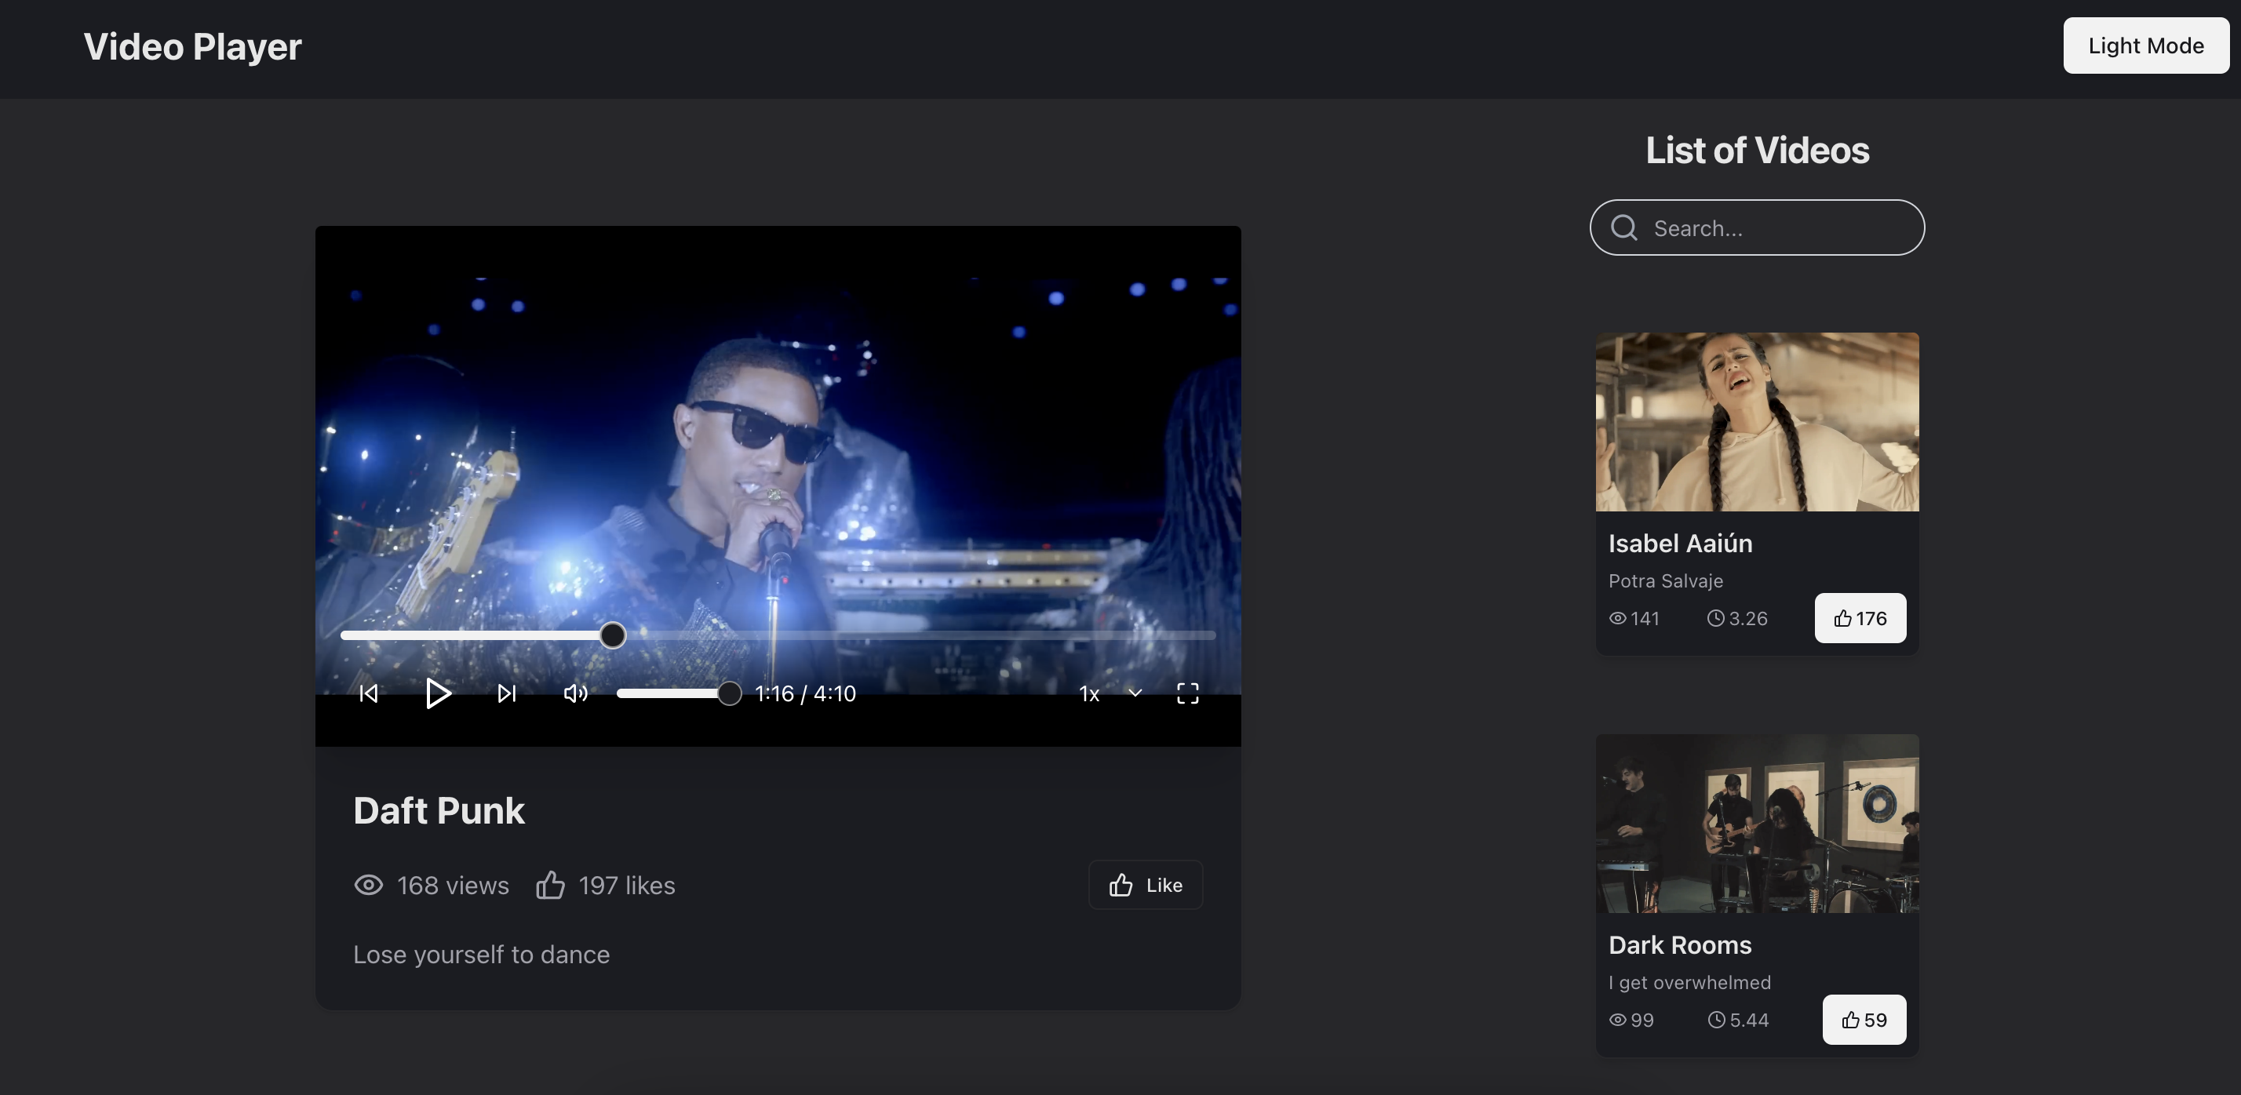Skip to next video track
The image size is (2241, 1095).
tap(507, 693)
